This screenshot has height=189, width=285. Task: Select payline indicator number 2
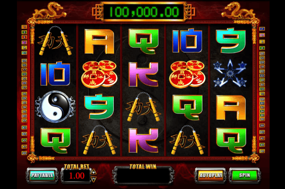(262, 29)
